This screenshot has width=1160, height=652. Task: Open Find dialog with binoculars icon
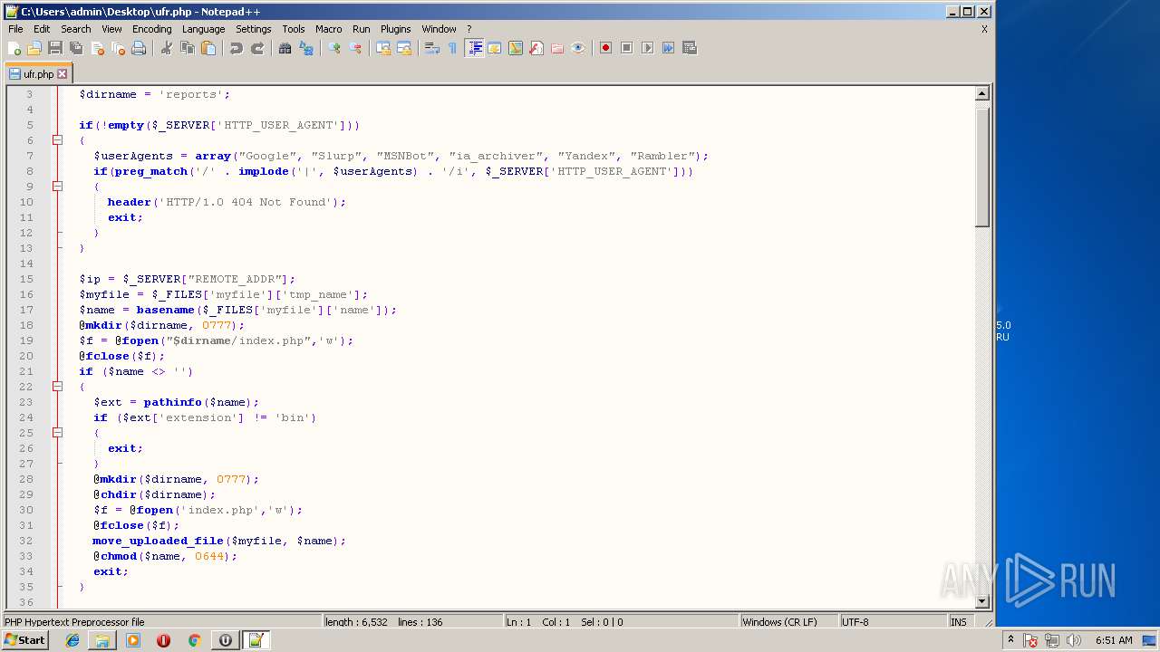285,48
